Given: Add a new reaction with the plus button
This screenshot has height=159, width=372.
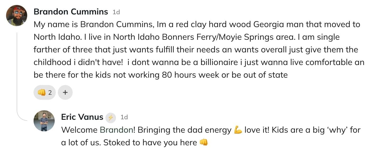Looking at the screenshot, I should point(65,92).
